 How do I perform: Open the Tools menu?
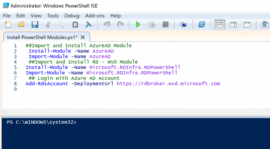53,16
